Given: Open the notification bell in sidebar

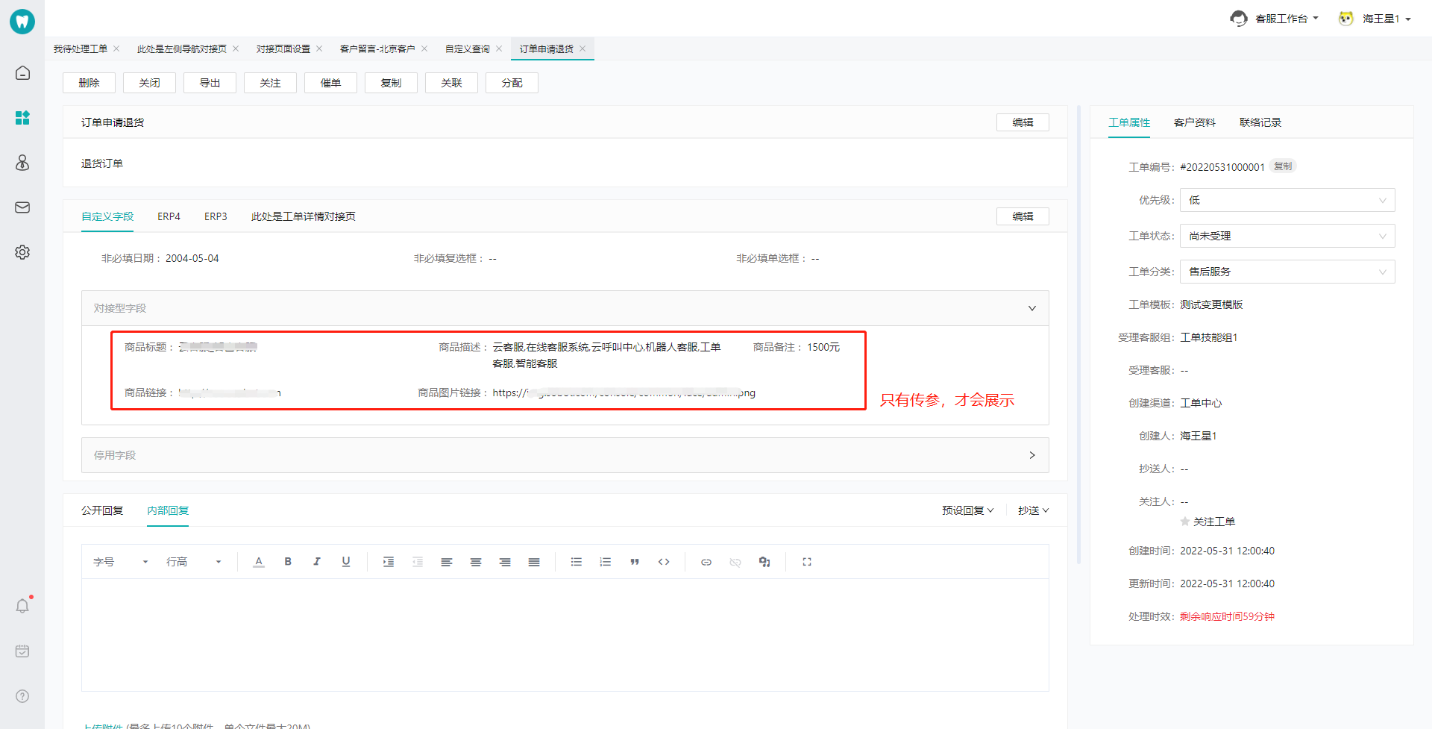Looking at the screenshot, I should pyautogui.click(x=22, y=606).
